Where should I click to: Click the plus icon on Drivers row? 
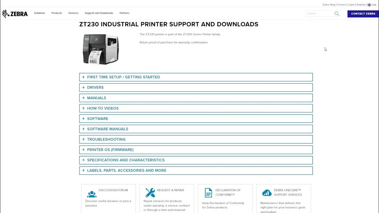click(83, 88)
